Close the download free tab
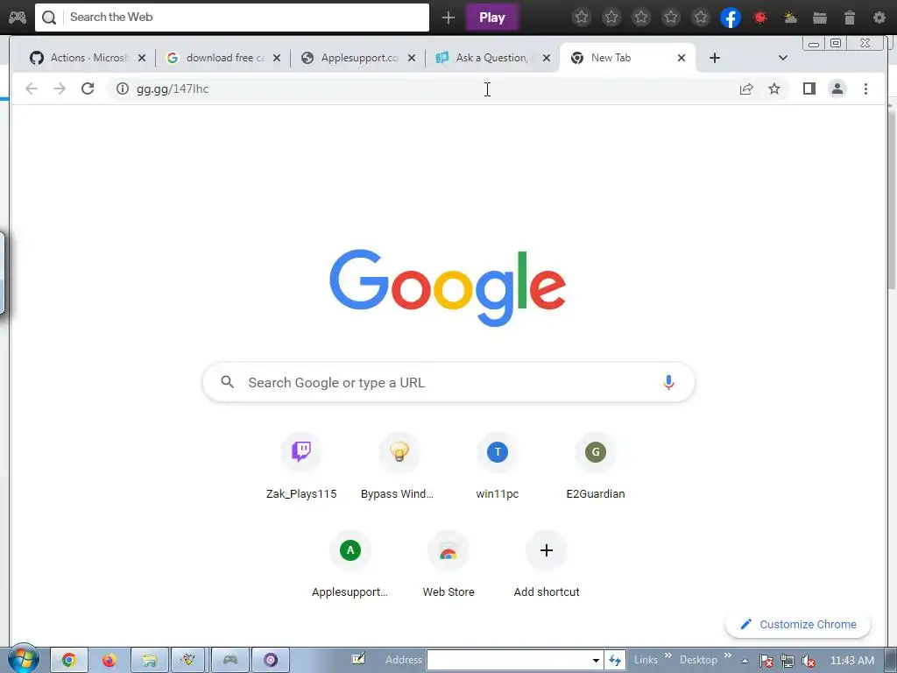The height and width of the screenshot is (673, 897). pos(277,58)
